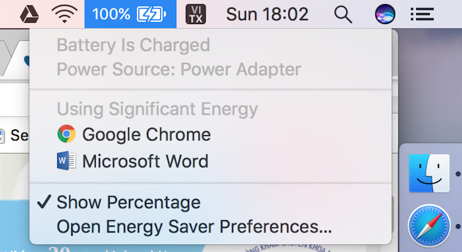This screenshot has width=462, height=252.
Task: Click the checkmark beside Show Percentage
Action: (44, 202)
